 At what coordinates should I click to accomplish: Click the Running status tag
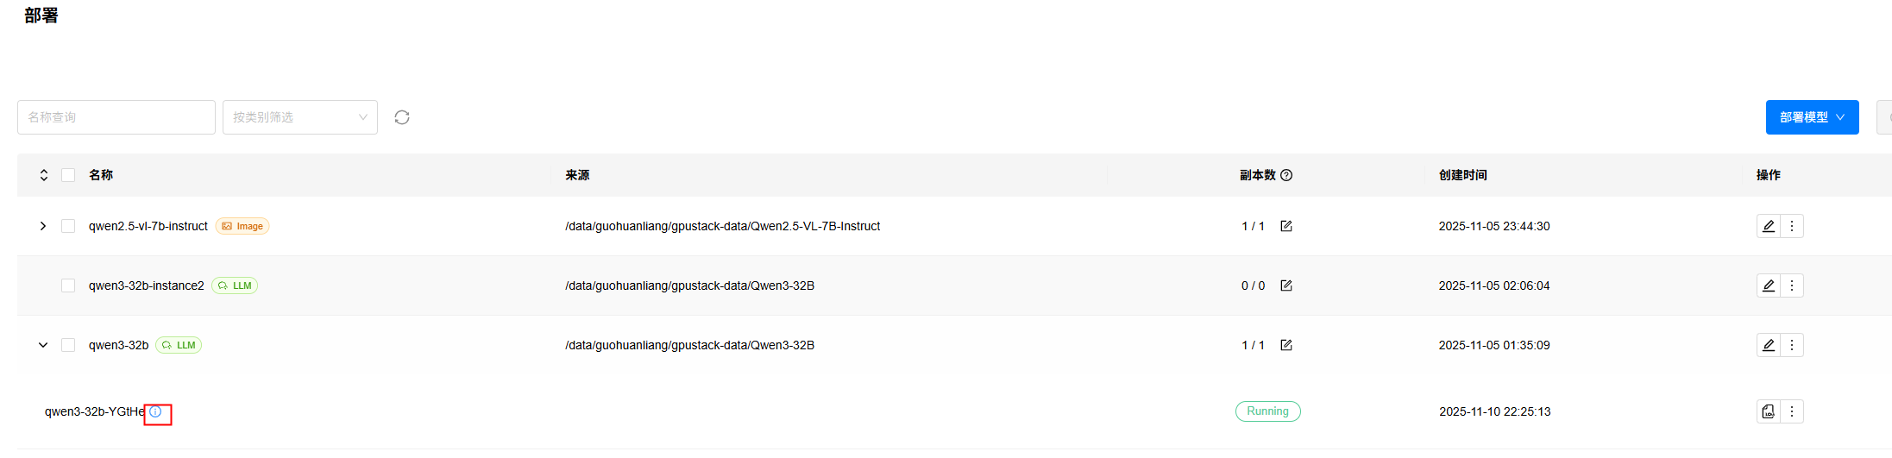[x=1267, y=411]
